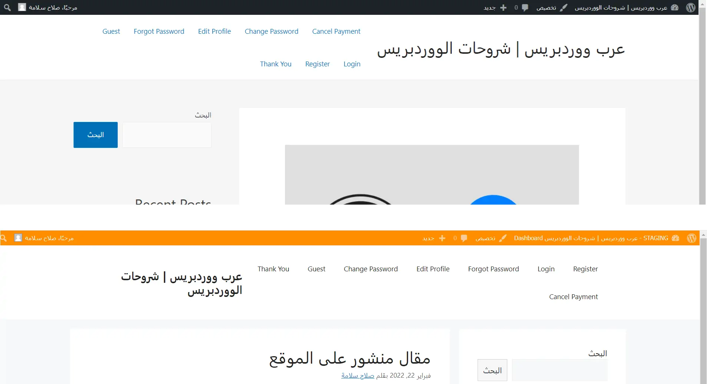Open author link صلاح سلامة under post title
707x384 pixels.
click(x=358, y=375)
